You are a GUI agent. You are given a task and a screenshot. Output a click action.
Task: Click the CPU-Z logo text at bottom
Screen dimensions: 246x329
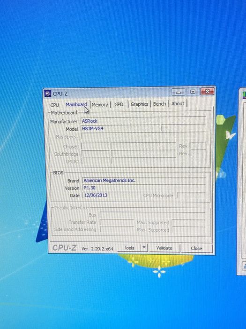pos(64,248)
